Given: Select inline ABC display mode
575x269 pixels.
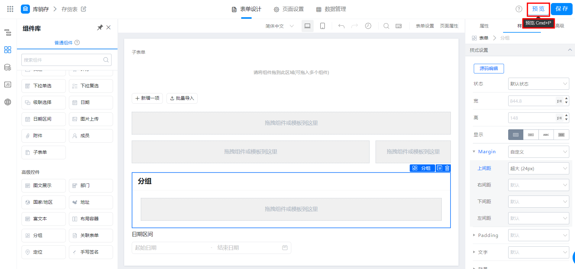Looking at the screenshot, I should [546, 135].
